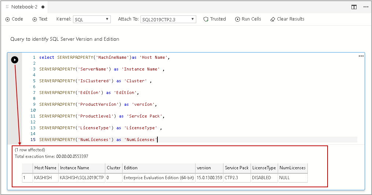Click the Enterprise Evaluation Edition cell

coord(158,178)
